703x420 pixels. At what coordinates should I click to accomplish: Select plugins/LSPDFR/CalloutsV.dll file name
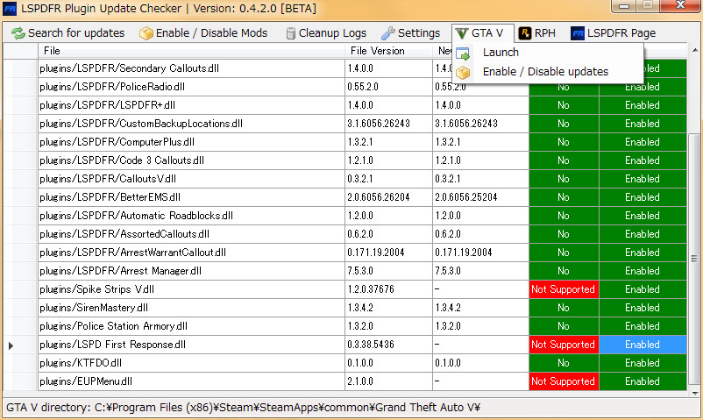[x=108, y=179]
